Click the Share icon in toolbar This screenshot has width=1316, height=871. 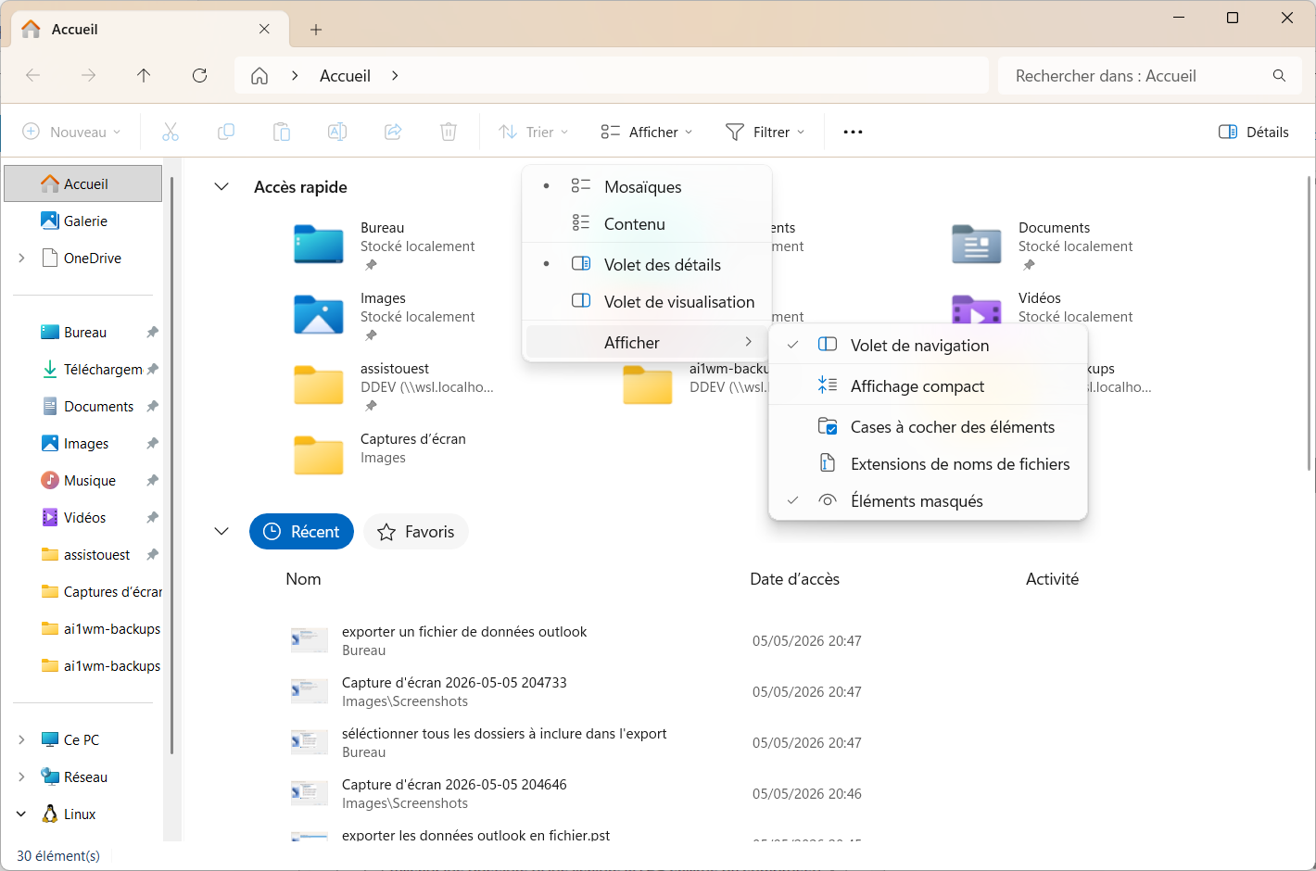pos(393,132)
